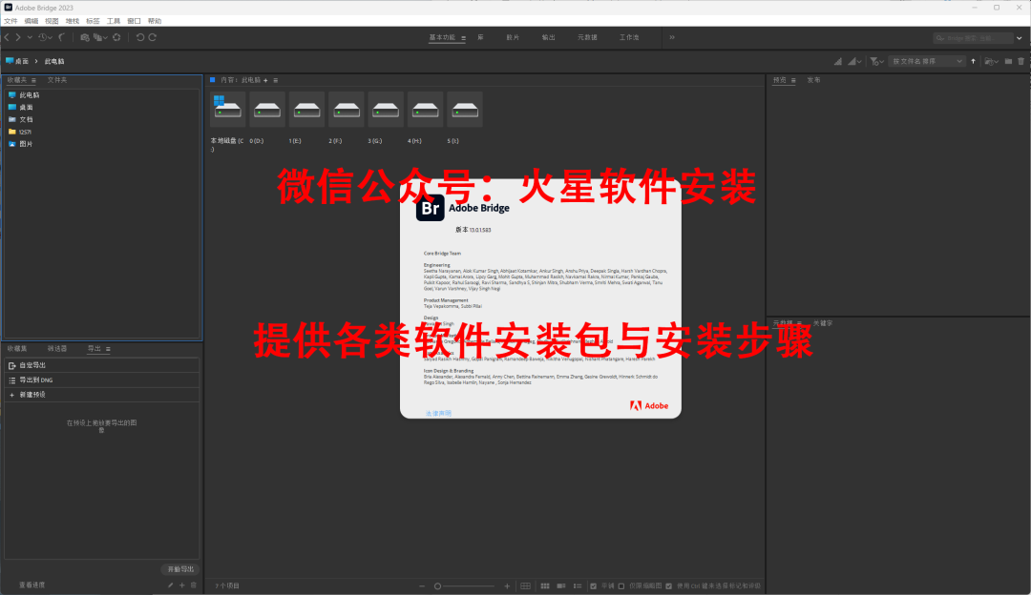Open the 收藏夹 panel menu icon
The width and height of the screenshot is (1031, 595).
[x=33, y=80]
